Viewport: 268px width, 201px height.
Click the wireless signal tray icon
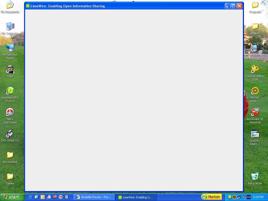coord(249,197)
